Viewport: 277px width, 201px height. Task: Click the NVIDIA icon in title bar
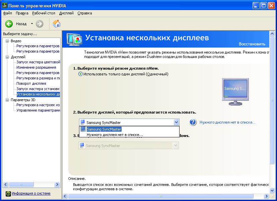(x=5, y=6)
